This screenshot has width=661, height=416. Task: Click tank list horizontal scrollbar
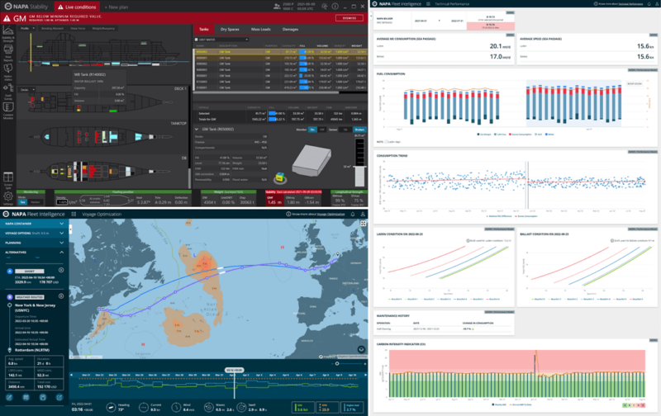pyautogui.click(x=266, y=92)
